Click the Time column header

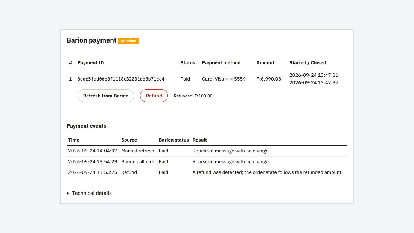tap(74, 140)
